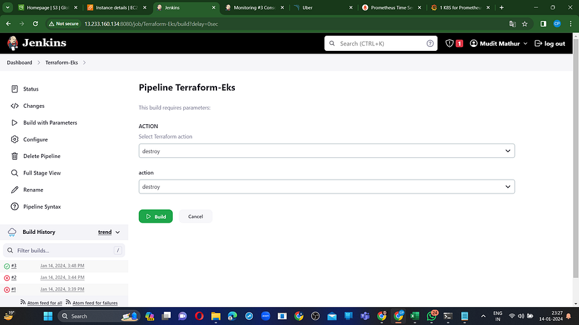
Task: Open build #3 link
Action: click(14, 266)
